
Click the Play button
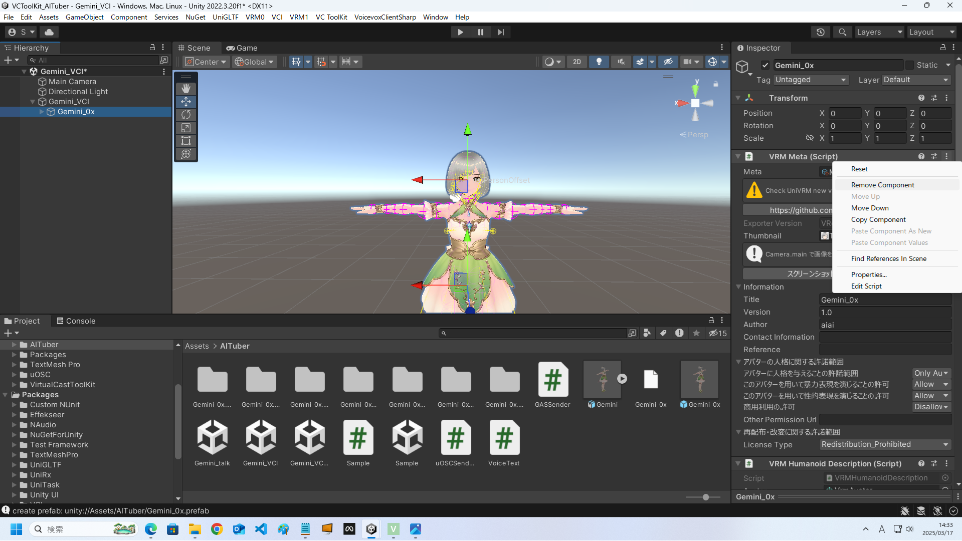click(x=460, y=32)
